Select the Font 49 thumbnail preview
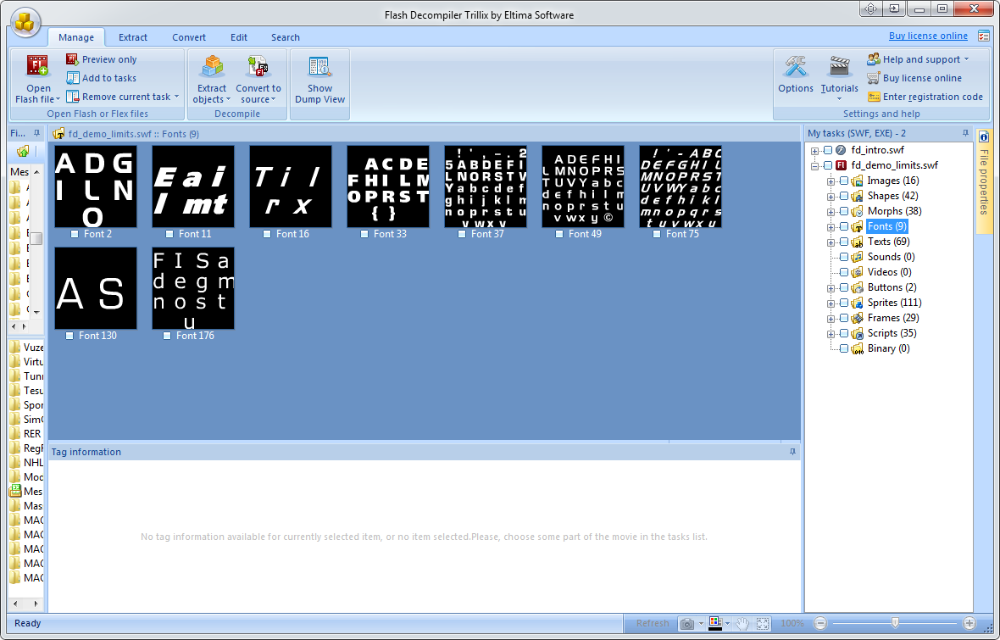 coord(583,186)
